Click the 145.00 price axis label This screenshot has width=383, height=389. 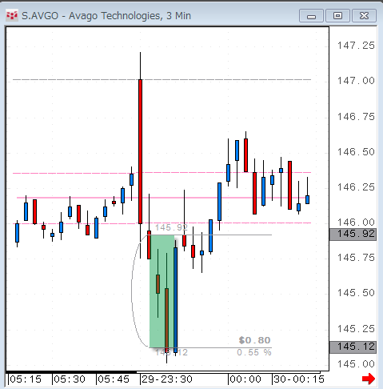[x=356, y=364]
